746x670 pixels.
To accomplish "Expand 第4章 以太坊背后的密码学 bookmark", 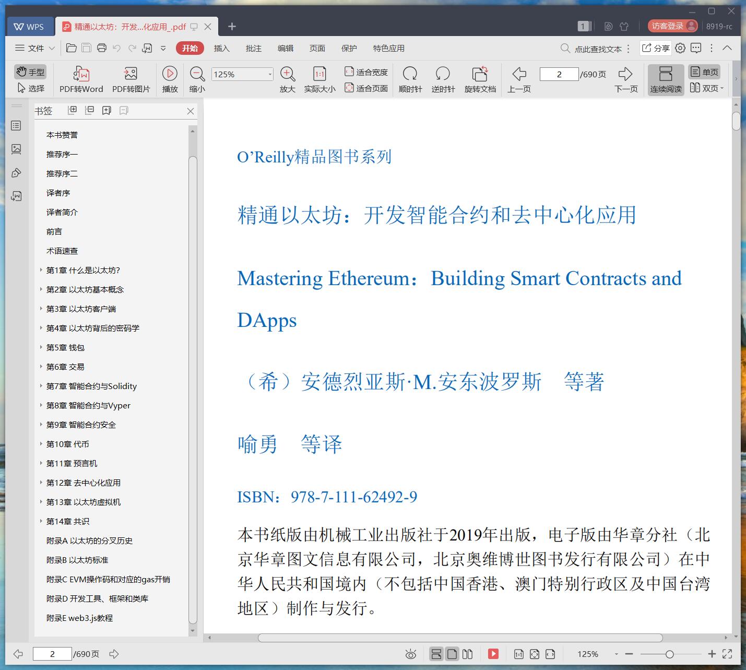I will [41, 328].
